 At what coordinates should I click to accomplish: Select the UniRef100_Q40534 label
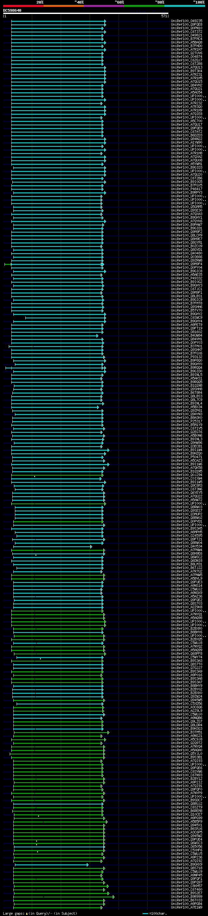pos(187,546)
